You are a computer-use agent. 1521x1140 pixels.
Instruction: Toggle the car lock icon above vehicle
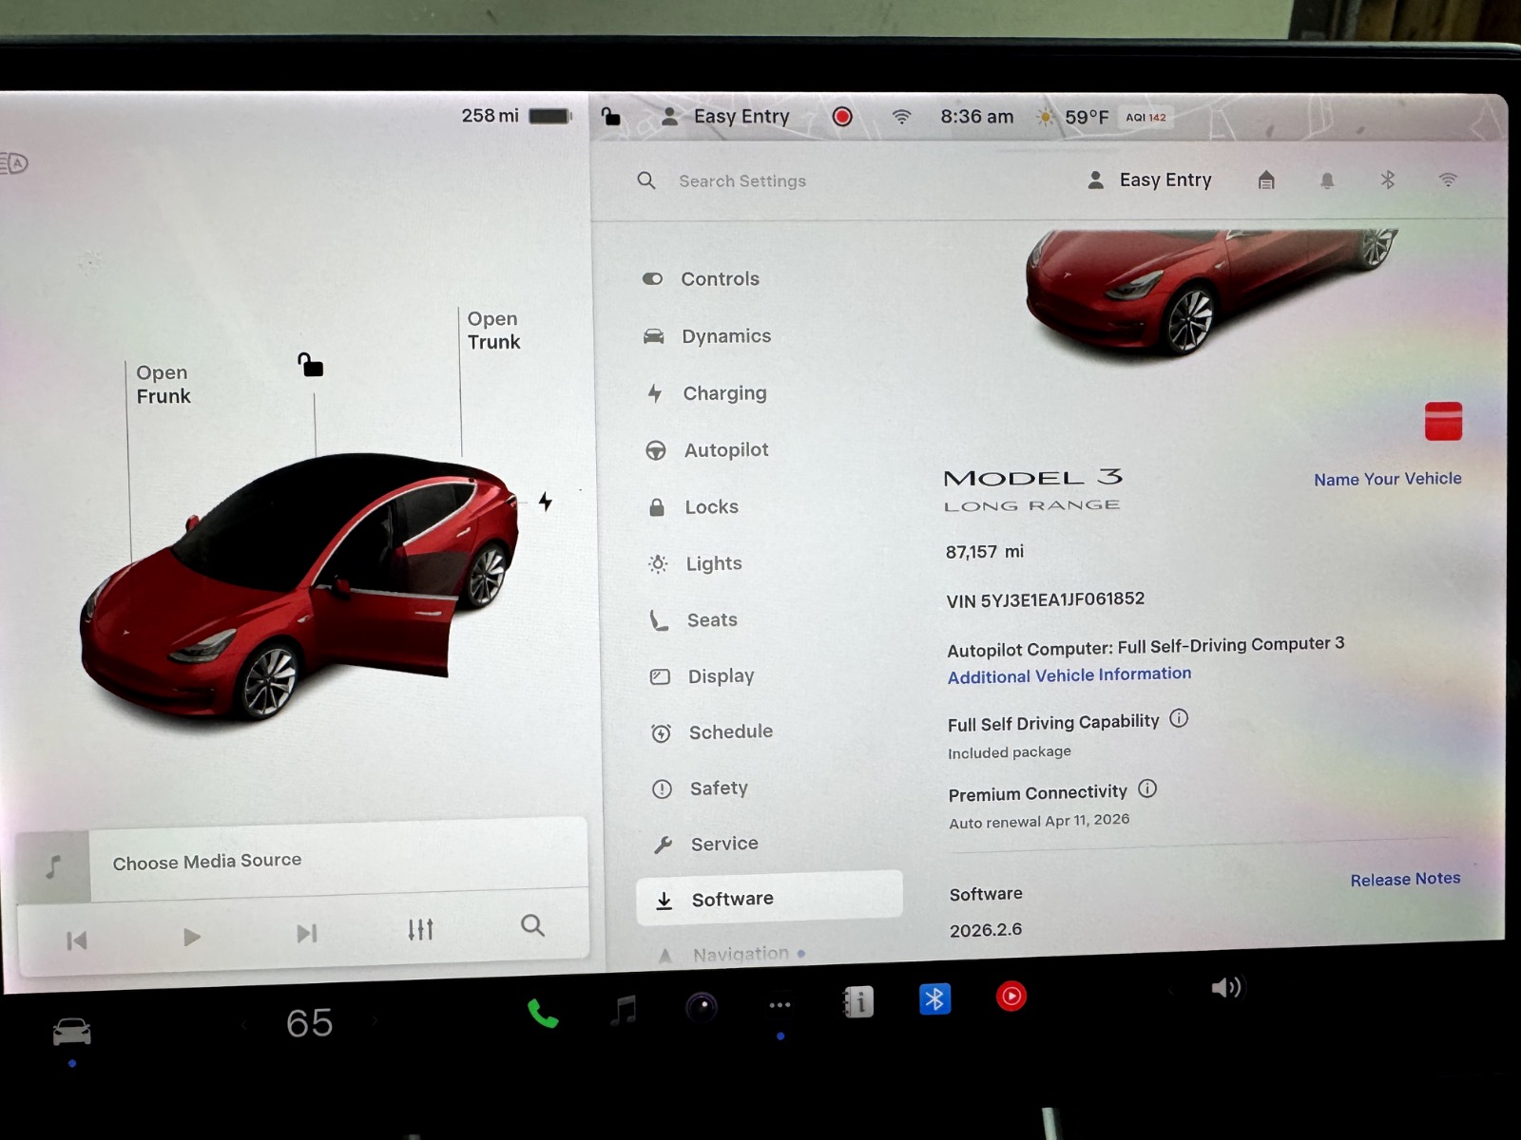click(x=310, y=365)
